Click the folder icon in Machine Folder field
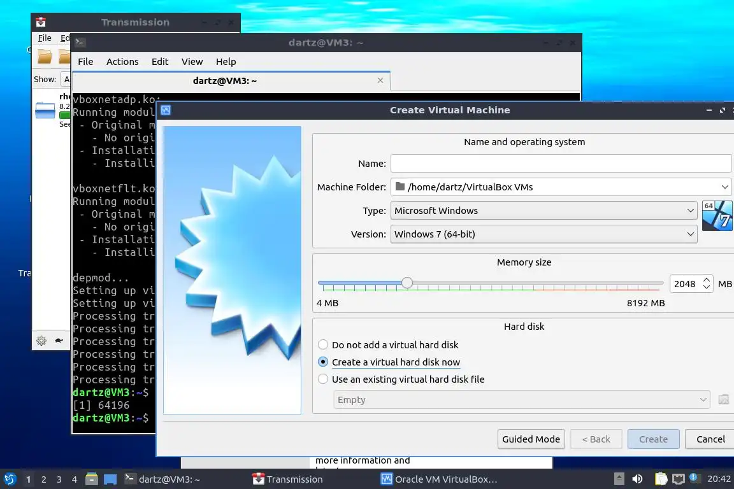This screenshot has width=734, height=489. tap(399, 187)
